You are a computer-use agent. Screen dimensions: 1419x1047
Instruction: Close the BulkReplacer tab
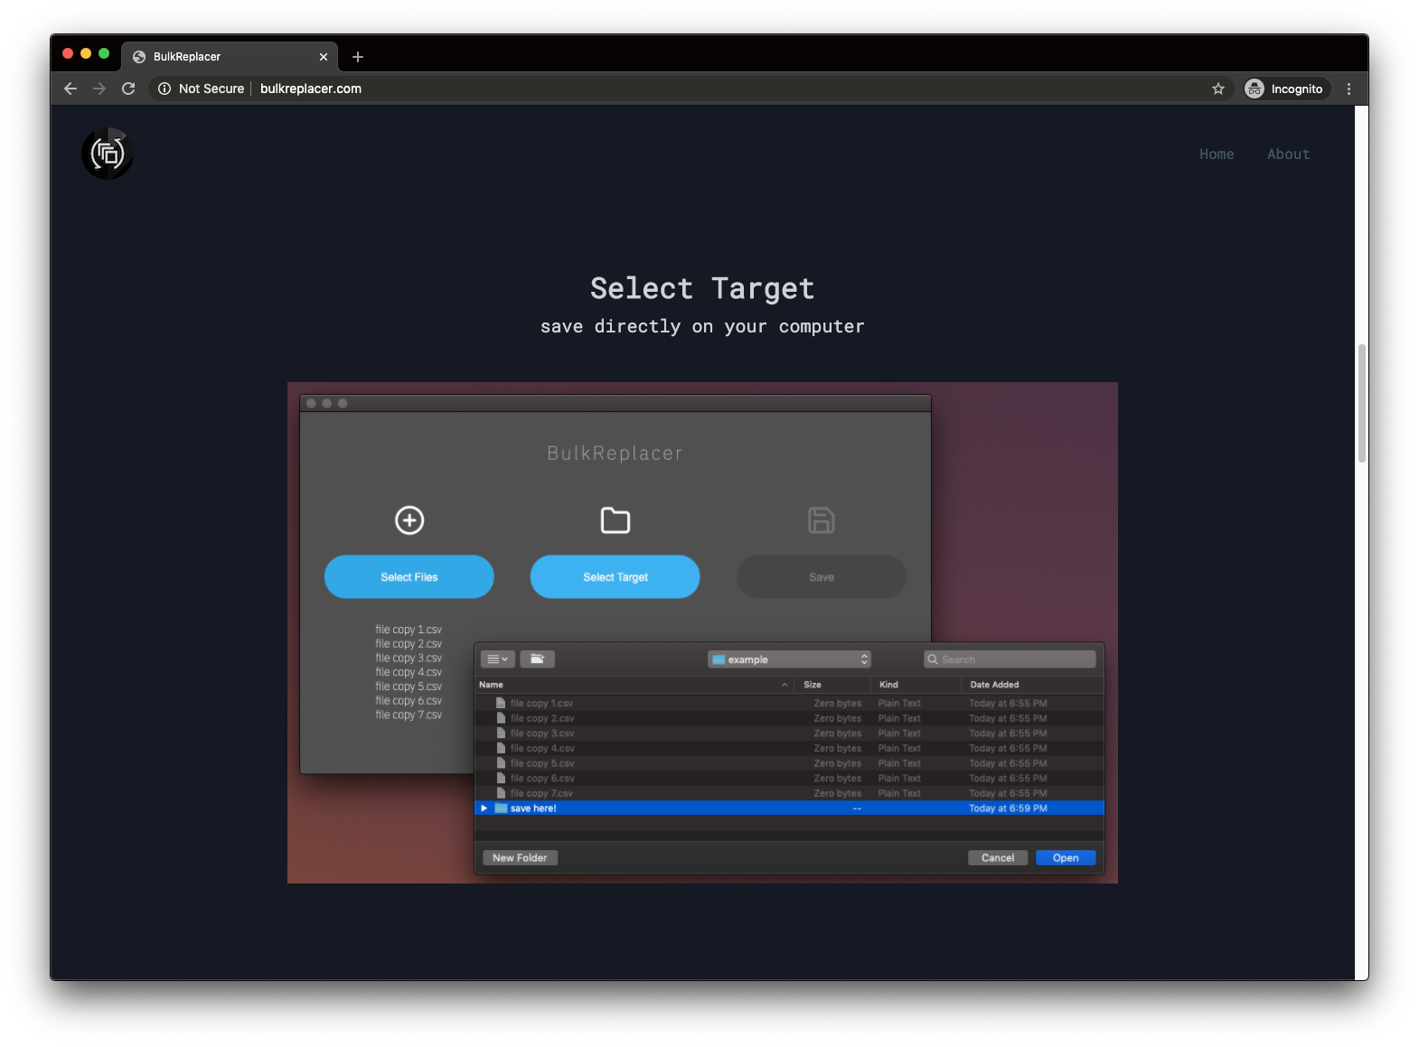(x=324, y=57)
